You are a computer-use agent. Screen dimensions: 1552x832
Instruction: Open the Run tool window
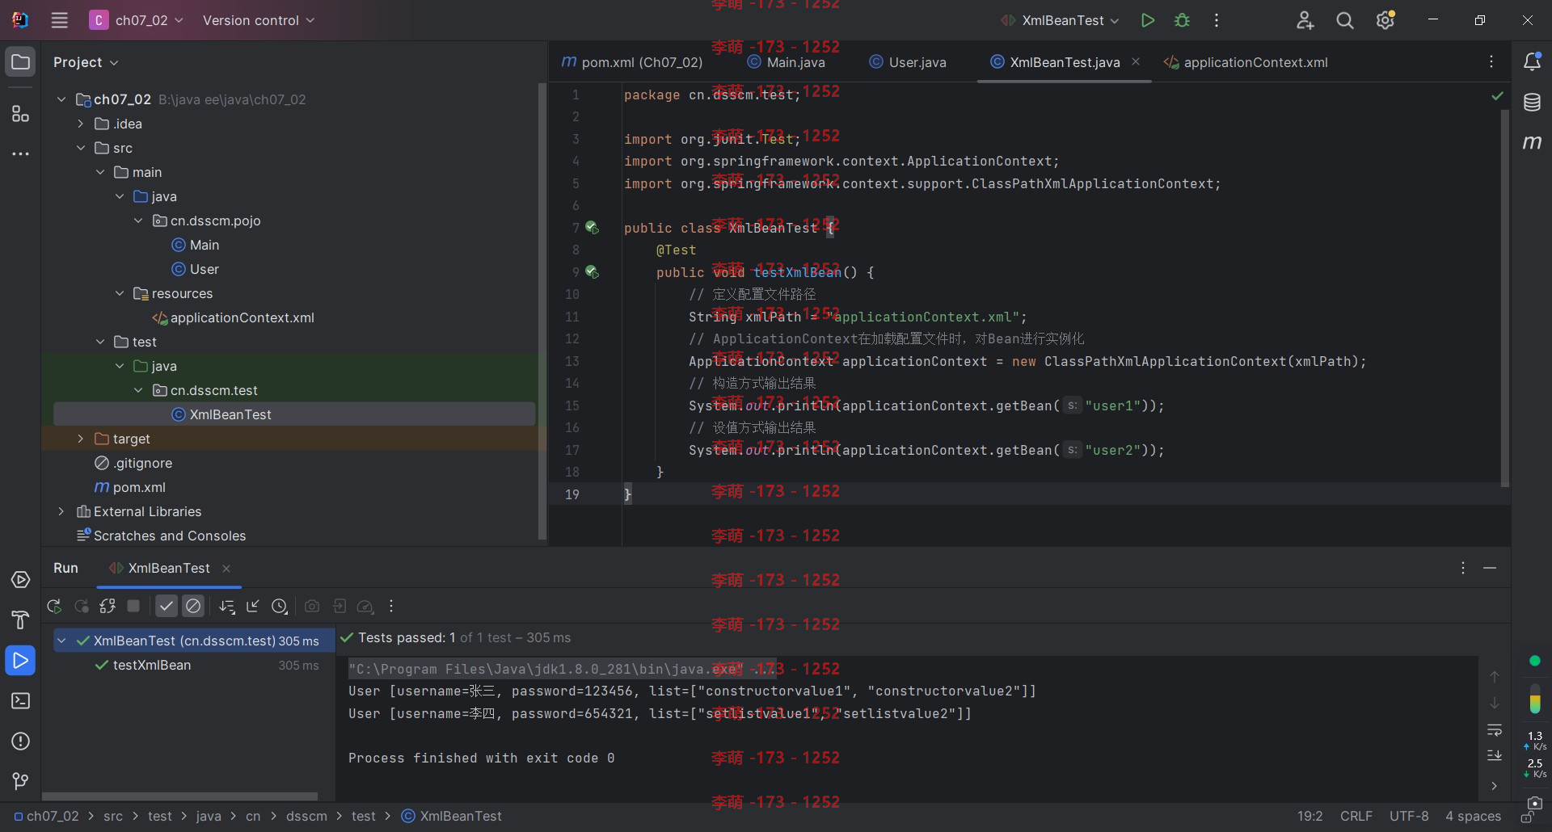21,661
